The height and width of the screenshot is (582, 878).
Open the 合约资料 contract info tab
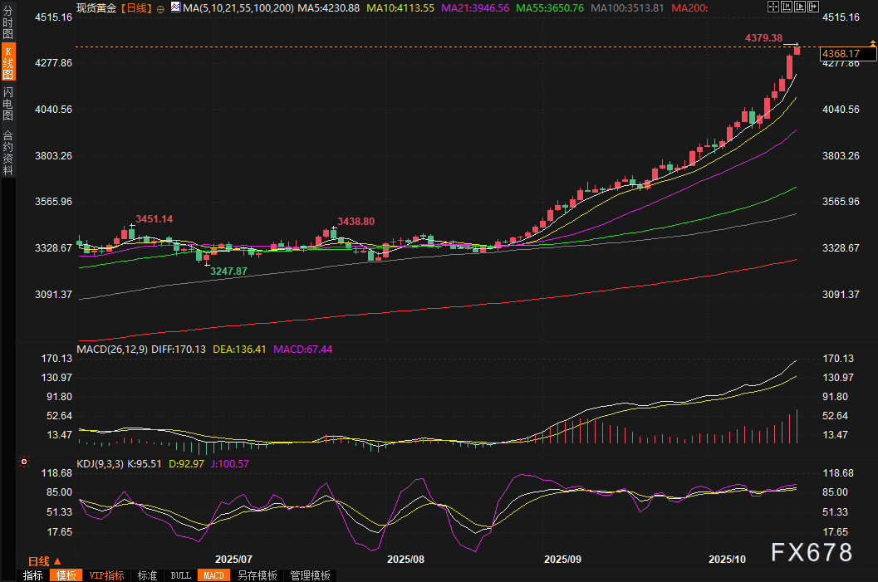(7, 153)
